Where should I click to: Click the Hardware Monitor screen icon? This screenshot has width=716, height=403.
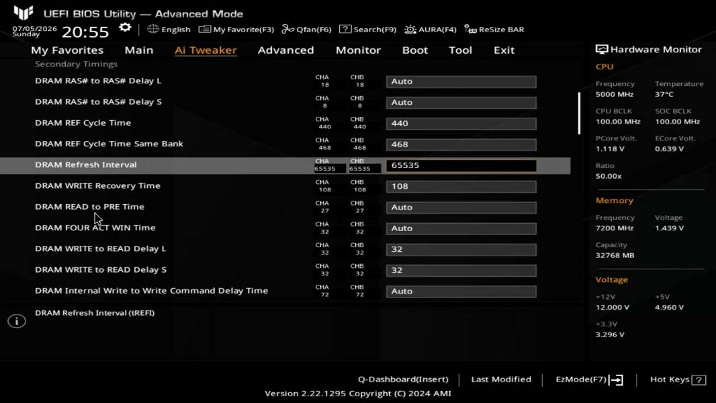[601, 49]
